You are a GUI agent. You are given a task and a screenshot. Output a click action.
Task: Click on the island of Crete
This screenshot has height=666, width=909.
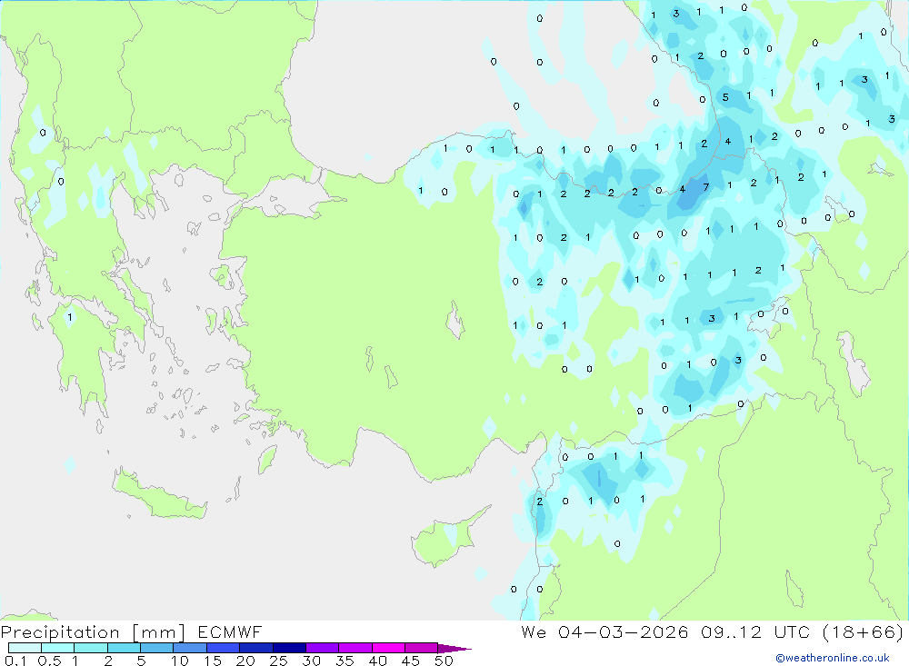[x=159, y=494]
